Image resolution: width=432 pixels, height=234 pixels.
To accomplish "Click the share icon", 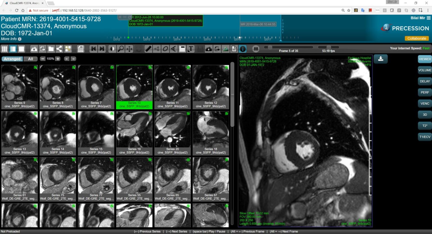I will (59, 49).
